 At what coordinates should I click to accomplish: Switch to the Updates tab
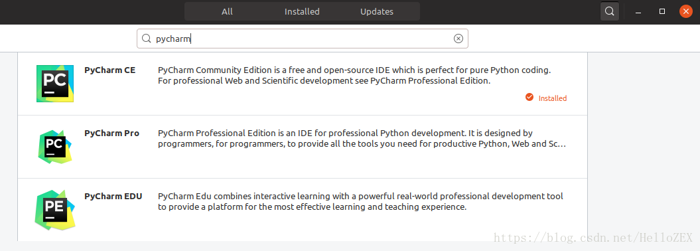tap(377, 11)
